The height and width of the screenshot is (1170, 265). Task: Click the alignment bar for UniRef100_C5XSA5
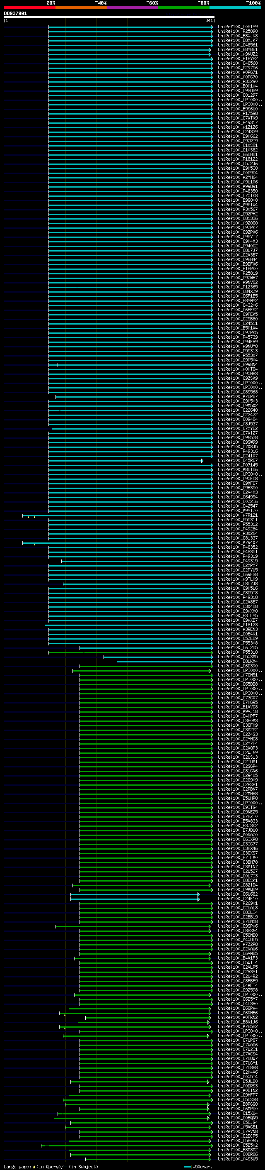(158, 657)
